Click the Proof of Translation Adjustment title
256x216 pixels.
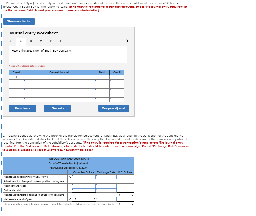coord(68,163)
